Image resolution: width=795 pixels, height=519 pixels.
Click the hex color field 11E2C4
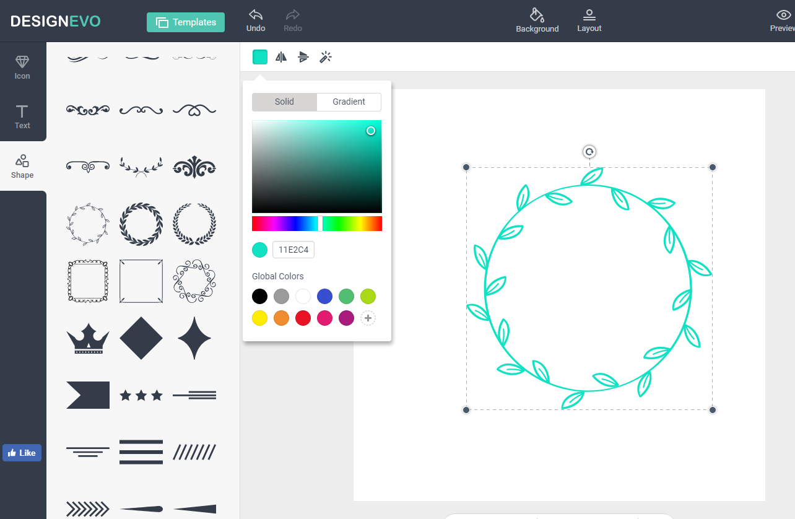pyautogui.click(x=293, y=250)
